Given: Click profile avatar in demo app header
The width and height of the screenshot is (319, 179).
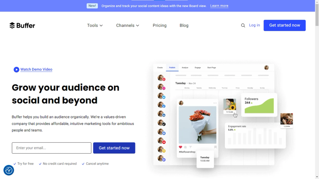Looking at the screenshot, I should point(267,67).
